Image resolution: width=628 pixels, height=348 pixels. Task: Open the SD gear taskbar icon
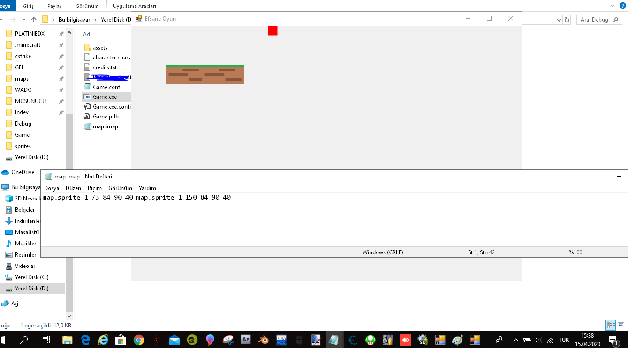422,340
